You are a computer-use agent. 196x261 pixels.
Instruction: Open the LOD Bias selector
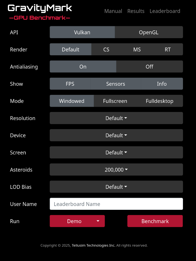point(116,187)
